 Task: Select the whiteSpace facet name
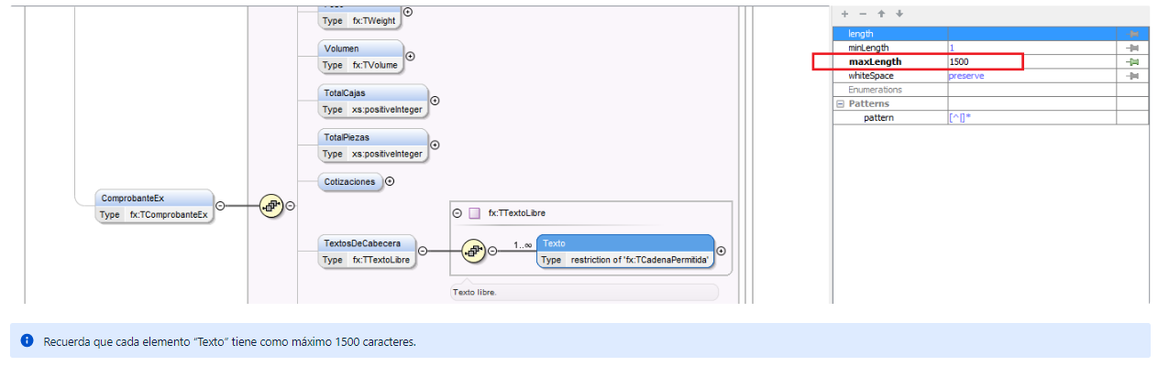(870, 76)
